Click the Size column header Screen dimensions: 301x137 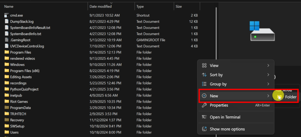[x=179, y=6]
